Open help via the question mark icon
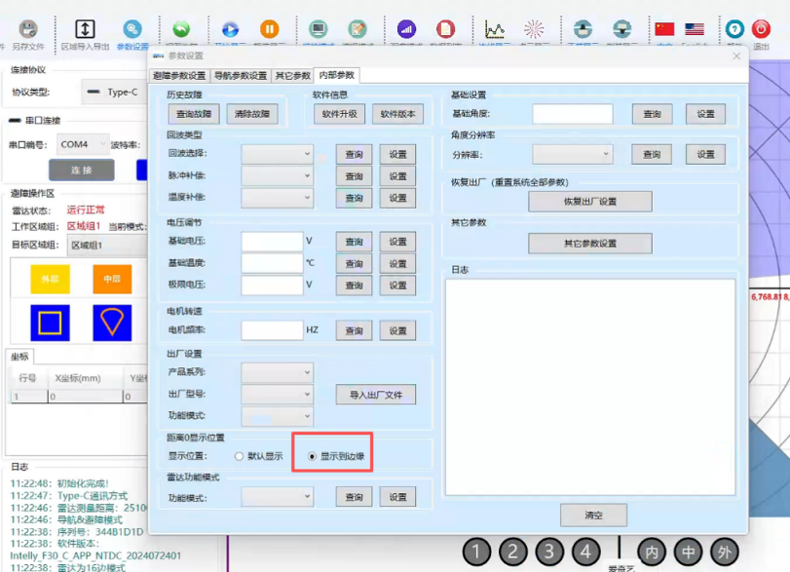This screenshot has width=790, height=572. point(734,29)
